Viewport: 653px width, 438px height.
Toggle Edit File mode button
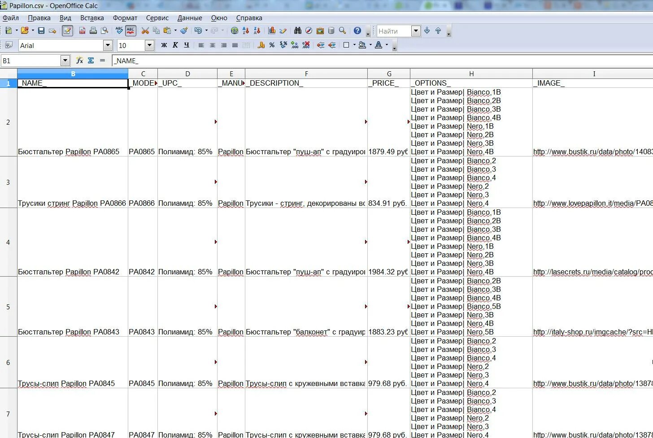(x=67, y=30)
